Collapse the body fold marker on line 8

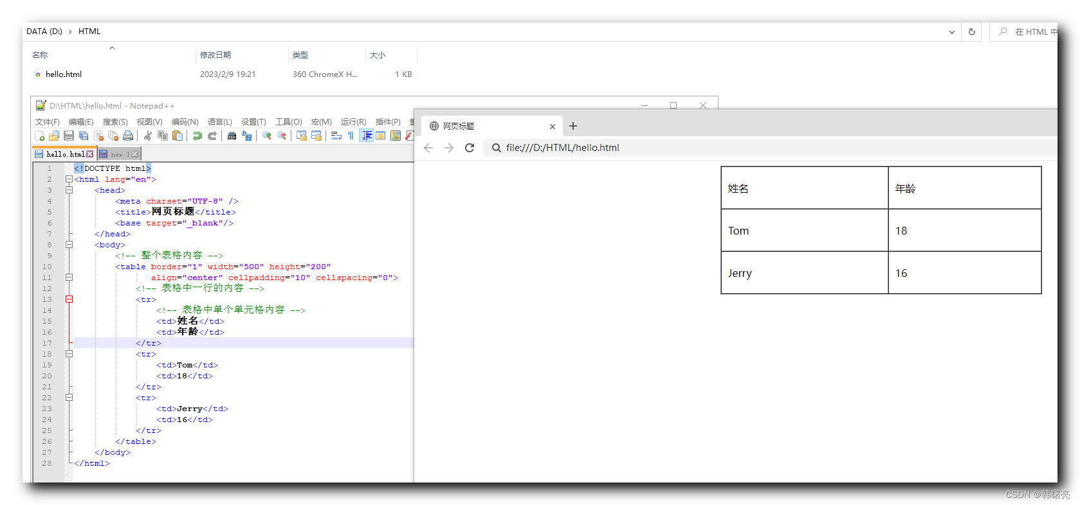[x=69, y=245]
